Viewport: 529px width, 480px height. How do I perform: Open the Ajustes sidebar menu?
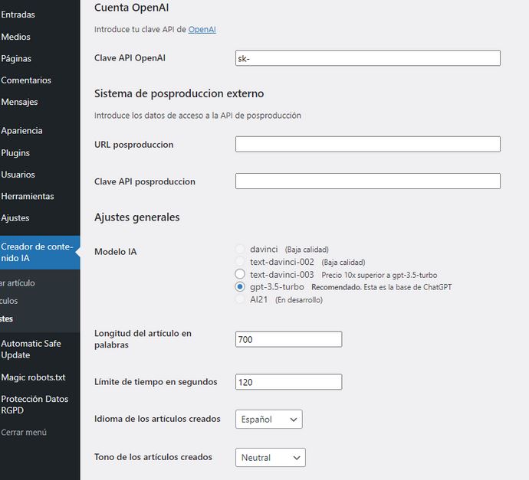15,218
